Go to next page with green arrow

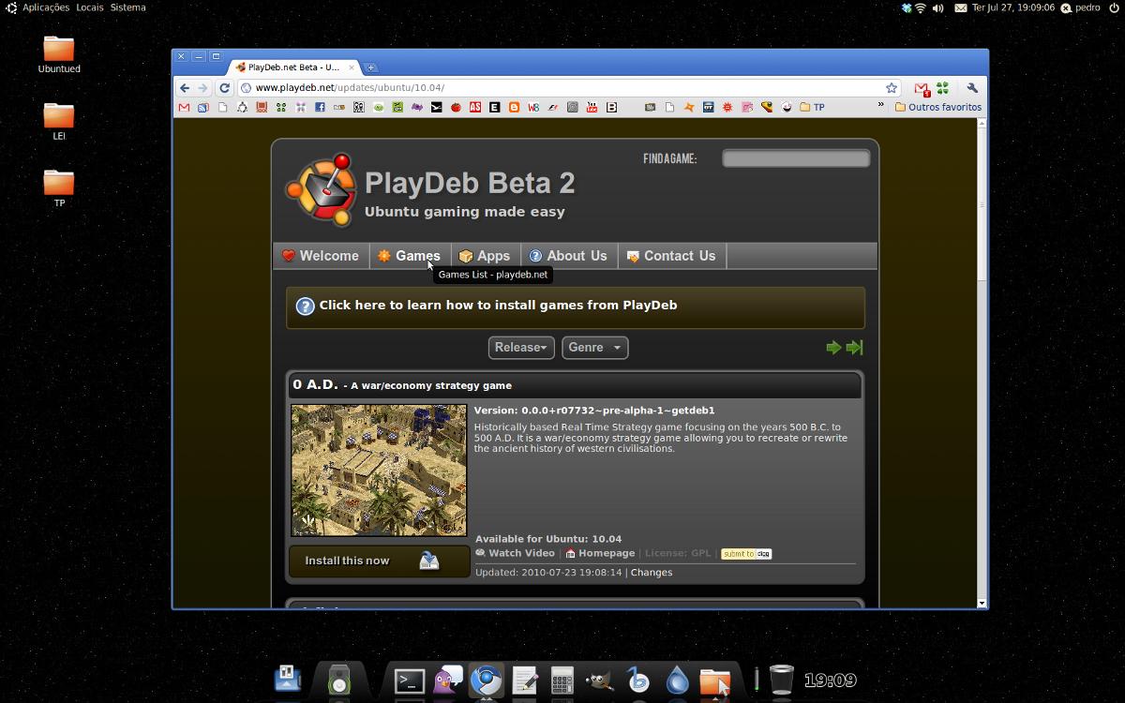(833, 348)
